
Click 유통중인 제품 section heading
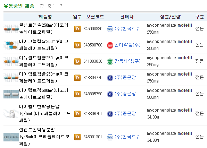pyautogui.click(x=19, y=6)
